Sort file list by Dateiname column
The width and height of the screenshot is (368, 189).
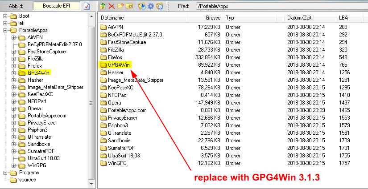tap(143, 18)
